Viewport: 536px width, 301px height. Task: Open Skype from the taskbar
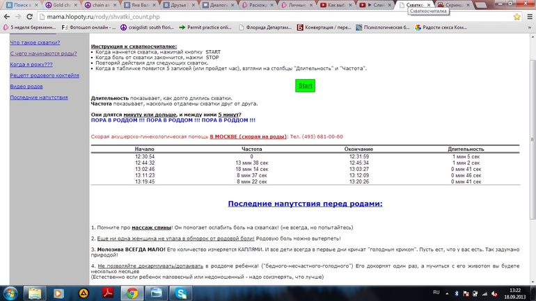(x=181, y=293)
